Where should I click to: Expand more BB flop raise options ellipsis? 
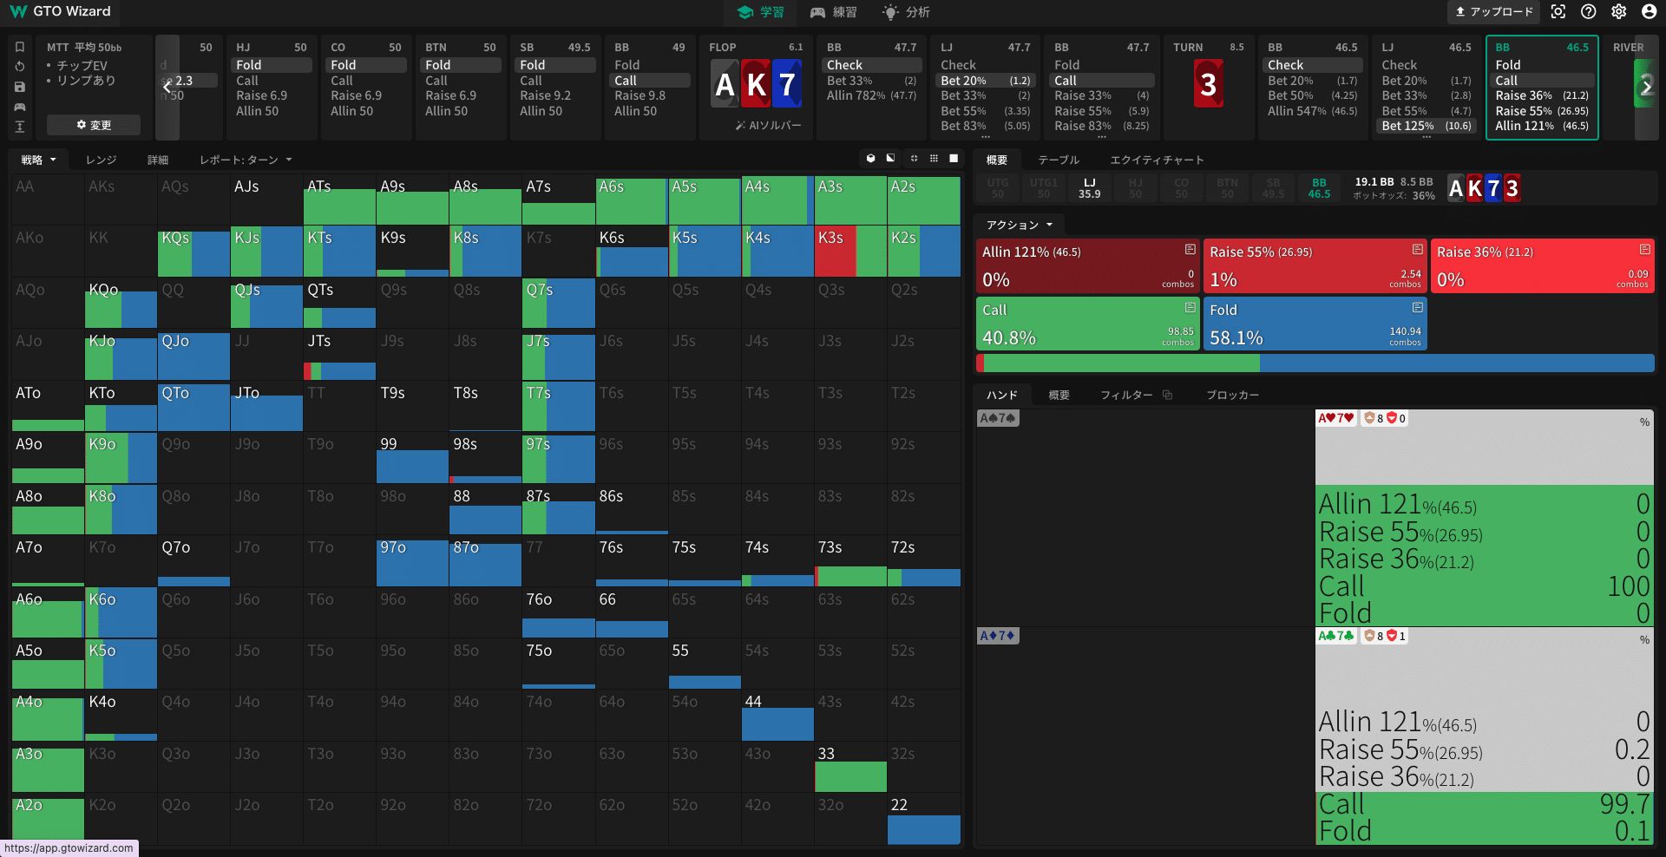tap(1102, 136)
